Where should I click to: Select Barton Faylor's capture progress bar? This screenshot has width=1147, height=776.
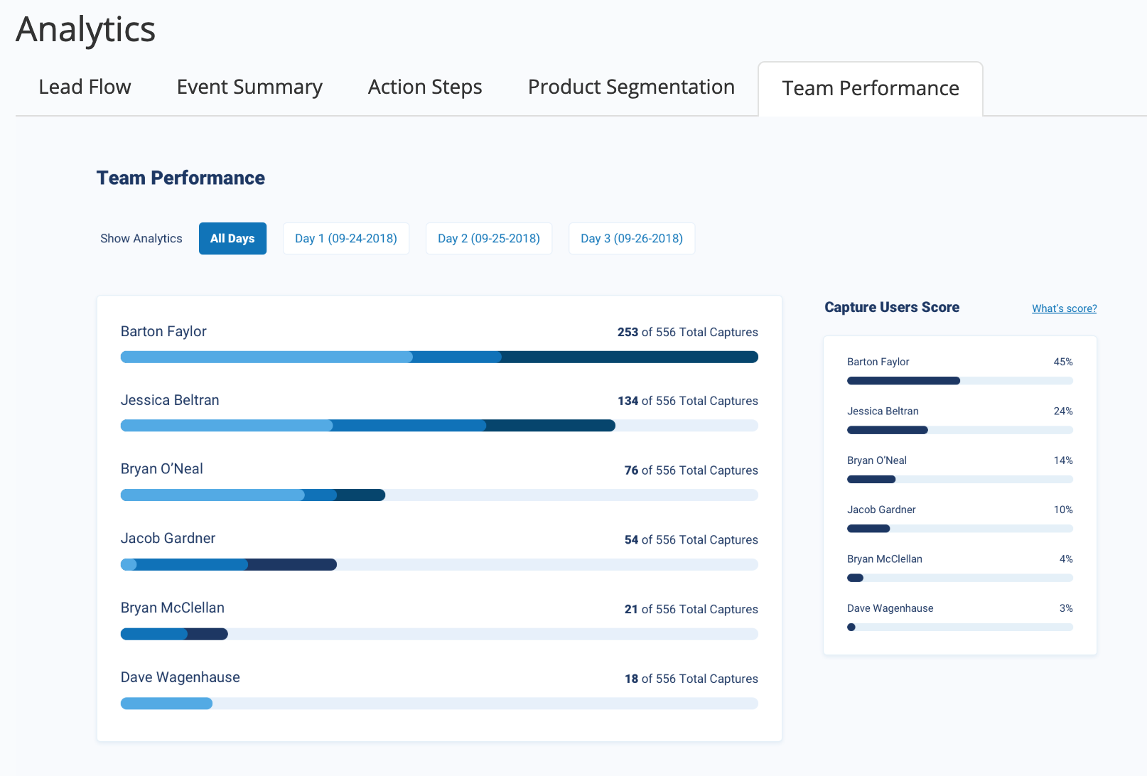click(x=439, y=357)
